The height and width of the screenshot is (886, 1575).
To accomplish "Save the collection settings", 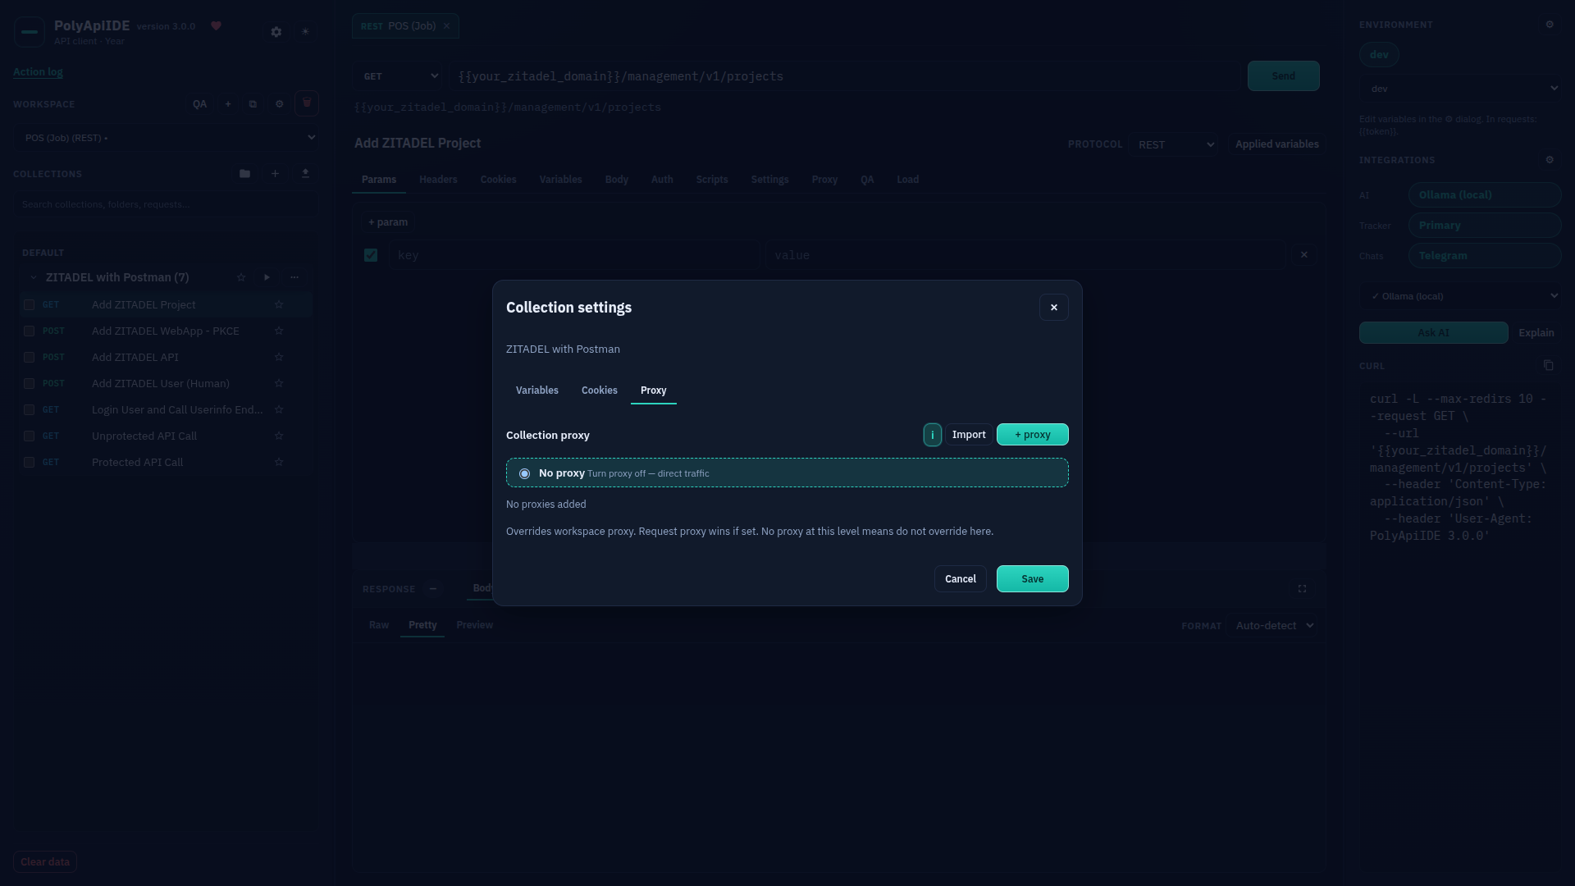I will pos(1033,579).
